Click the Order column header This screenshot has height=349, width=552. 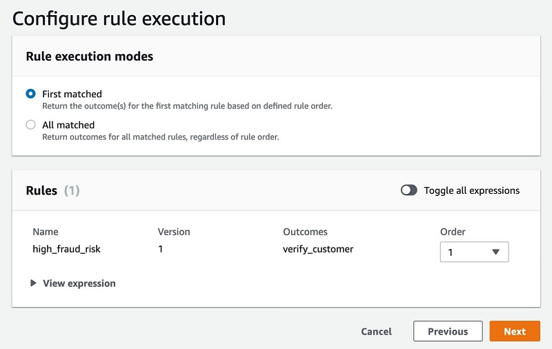click(x=453, y=232)
